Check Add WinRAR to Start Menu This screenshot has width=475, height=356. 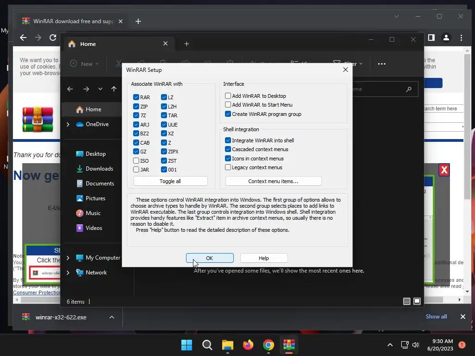[x=228, y=105]
